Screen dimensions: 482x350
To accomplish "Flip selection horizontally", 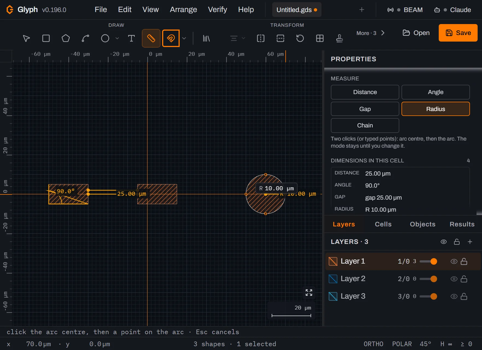I will 261,38.
